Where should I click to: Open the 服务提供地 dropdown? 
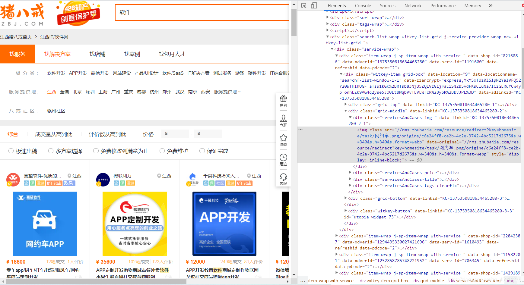(227, 92)
